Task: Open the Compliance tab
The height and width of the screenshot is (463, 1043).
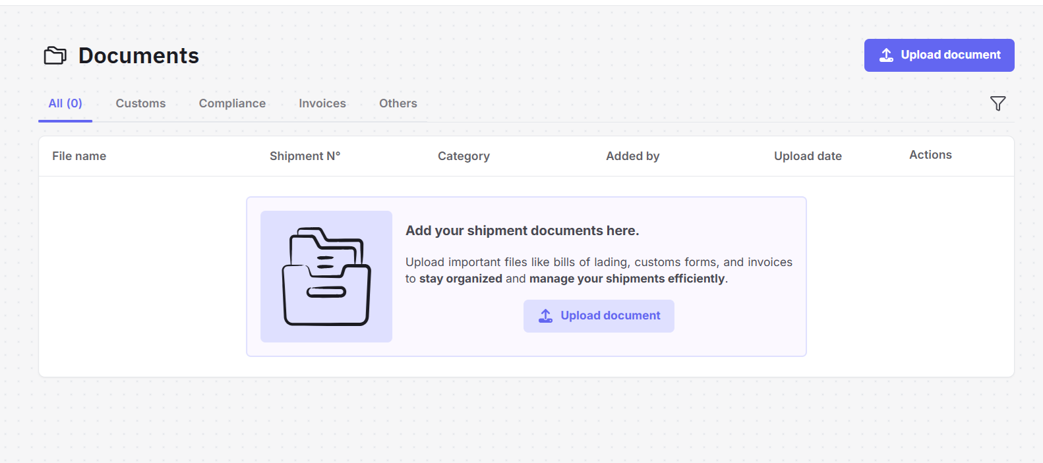Action: (x=232, y=103)
